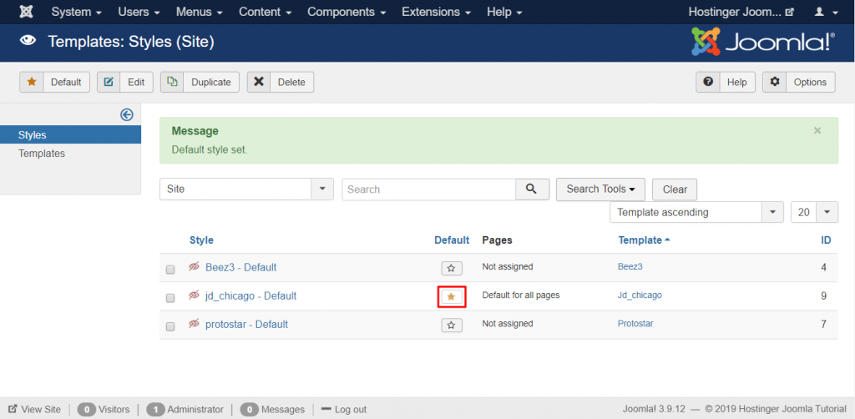Switch to Templates in the sidebar
The image size is (855, 419).
(42, 154)
